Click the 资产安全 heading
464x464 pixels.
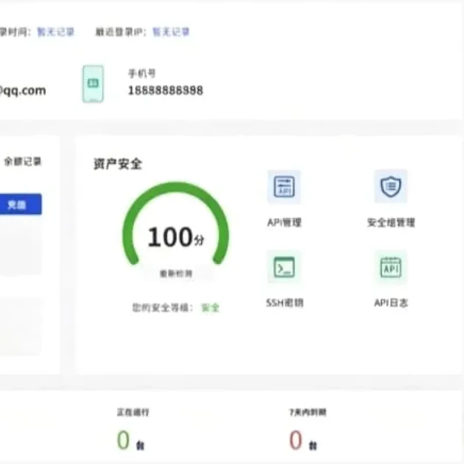tap(118, 164)
